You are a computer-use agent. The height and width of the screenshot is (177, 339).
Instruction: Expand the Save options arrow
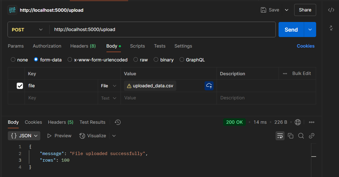tap(287, 10)
